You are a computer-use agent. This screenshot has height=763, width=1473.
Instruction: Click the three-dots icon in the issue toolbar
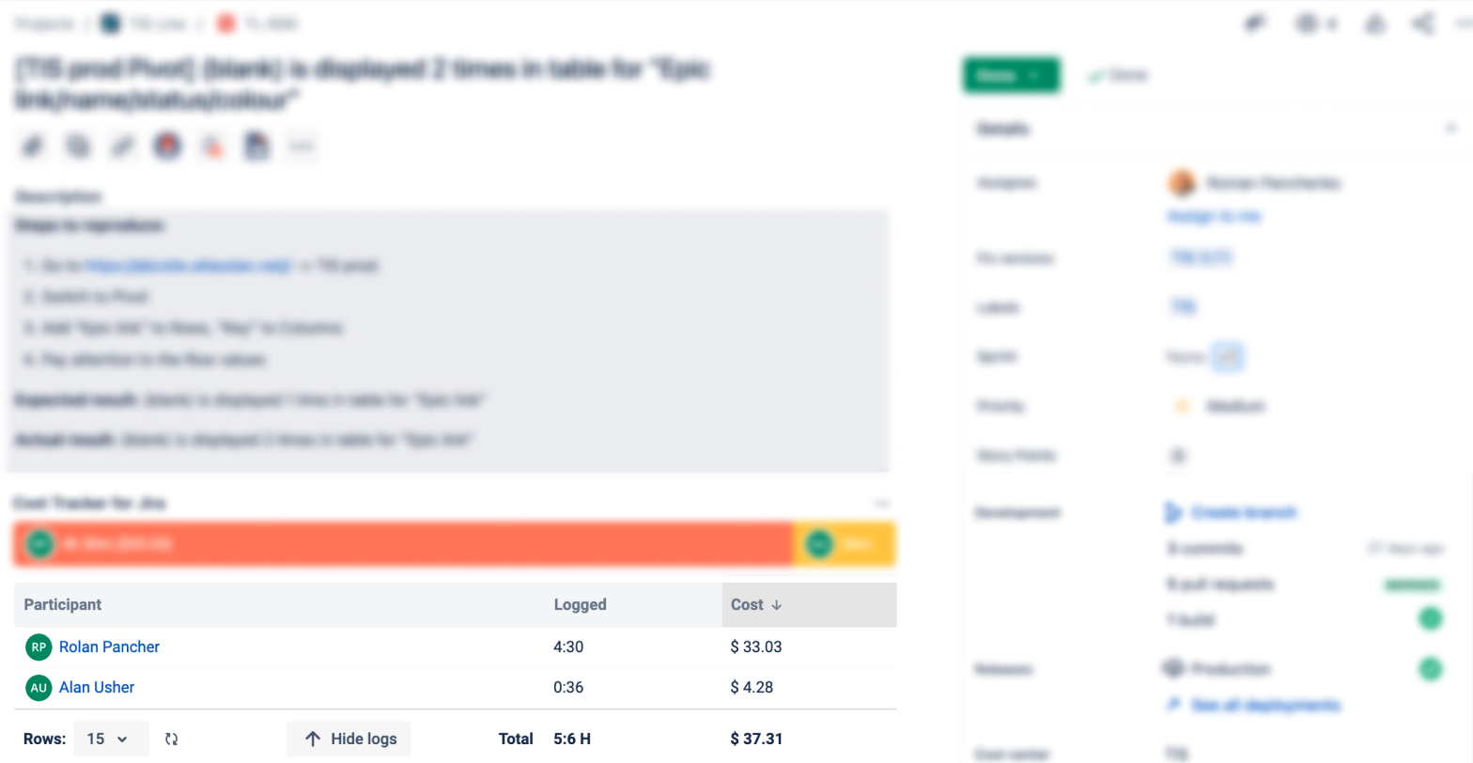(x=302, y=147)
